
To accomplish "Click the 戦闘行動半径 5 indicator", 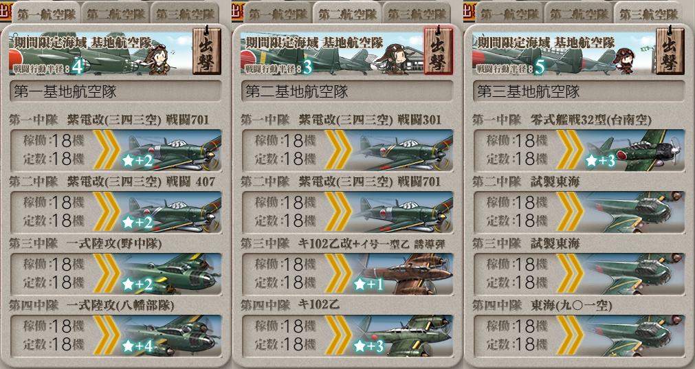I will click(x=511, y=68).
